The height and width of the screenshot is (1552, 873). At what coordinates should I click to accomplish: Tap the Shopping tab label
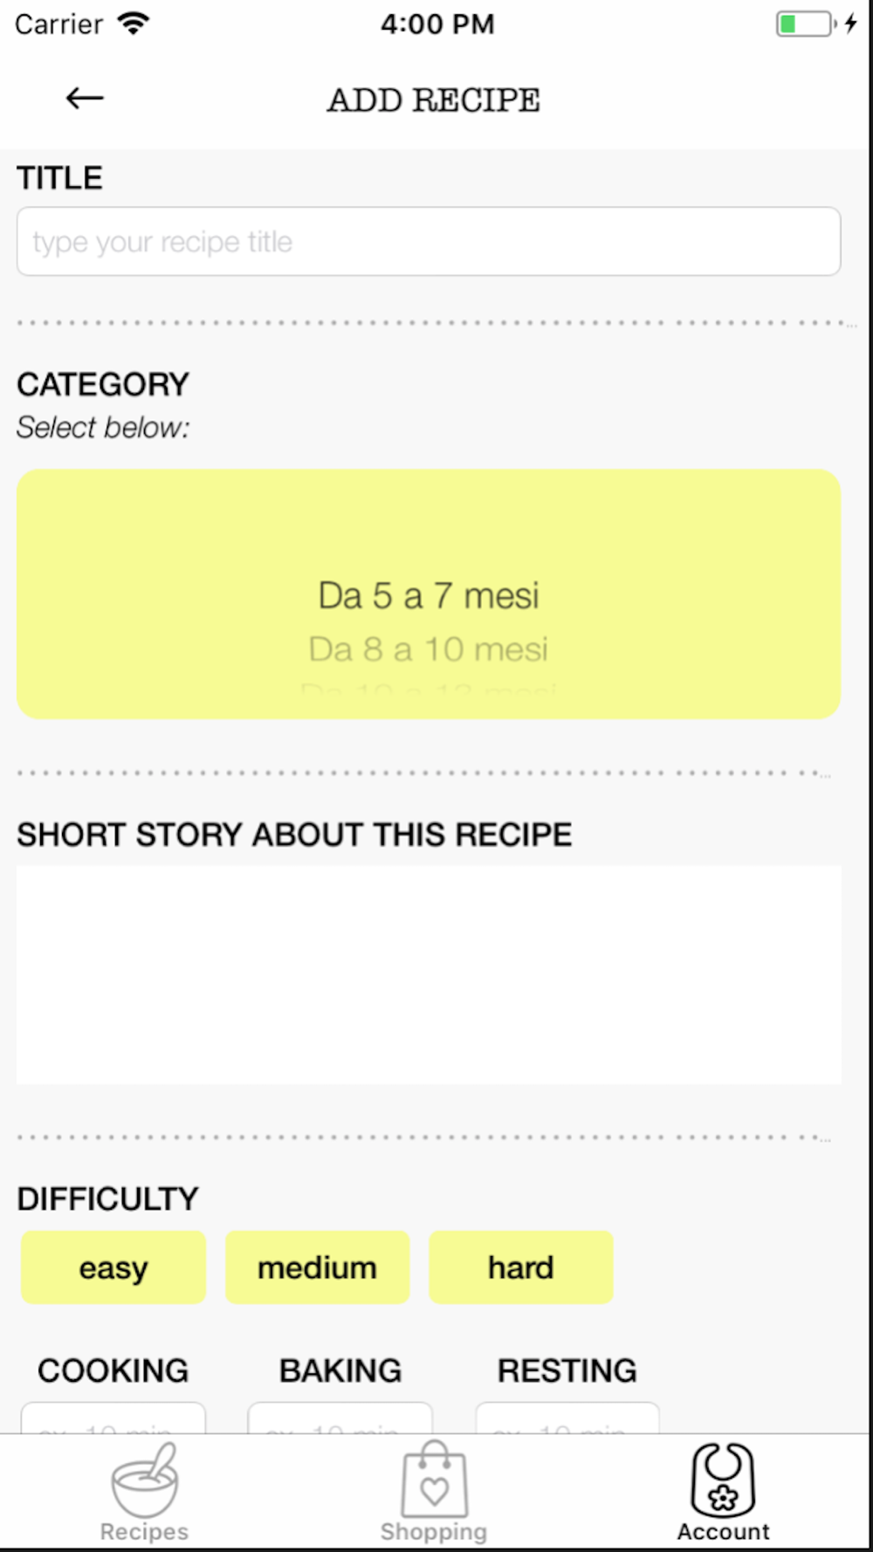[x=434, y=1532]
